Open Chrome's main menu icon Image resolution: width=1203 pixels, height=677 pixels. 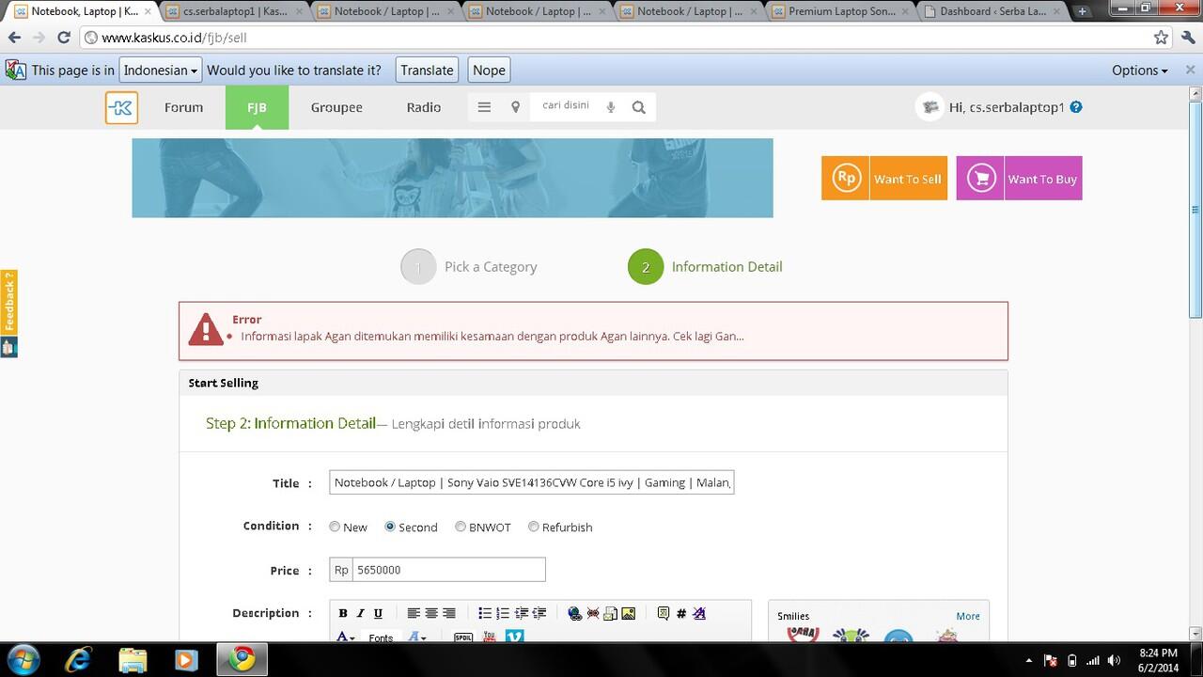point(1188,38)
